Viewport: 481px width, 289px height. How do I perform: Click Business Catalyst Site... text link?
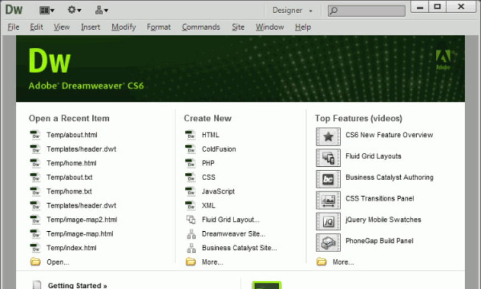click(239, 248)
